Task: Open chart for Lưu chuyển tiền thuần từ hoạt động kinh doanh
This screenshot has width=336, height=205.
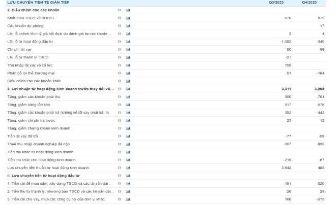Action: 128,167
